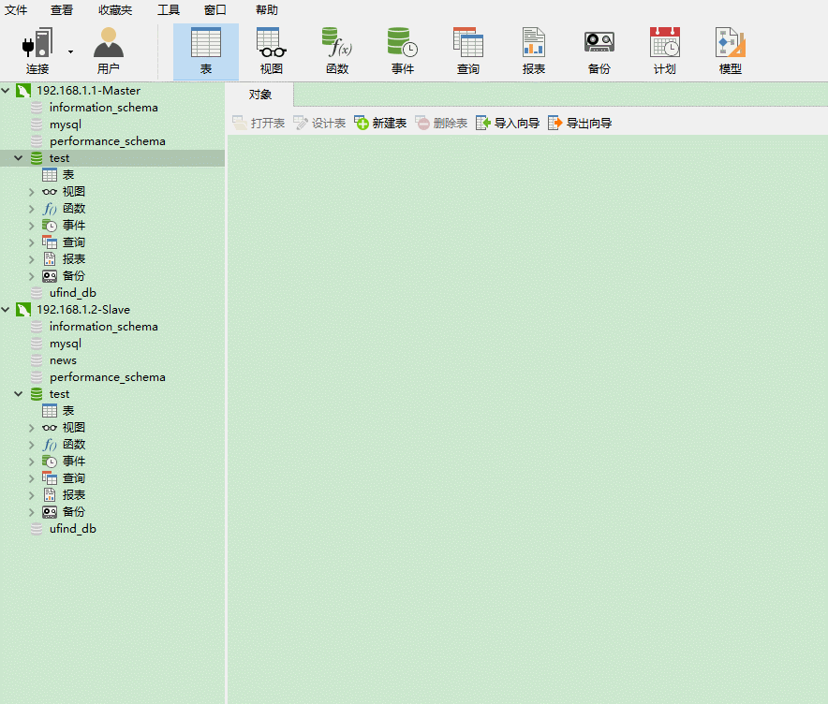
Task: Select the 报表 (Reports) icon
Action: point(533,51)
